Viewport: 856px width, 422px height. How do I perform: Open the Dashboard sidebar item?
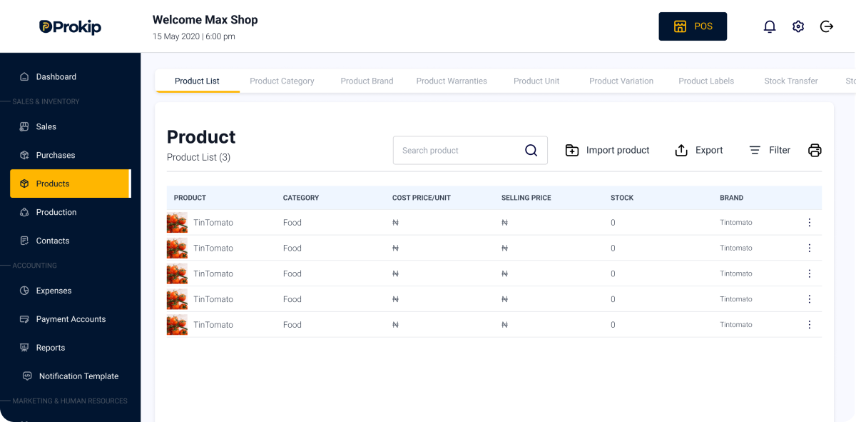coord(56,76)
